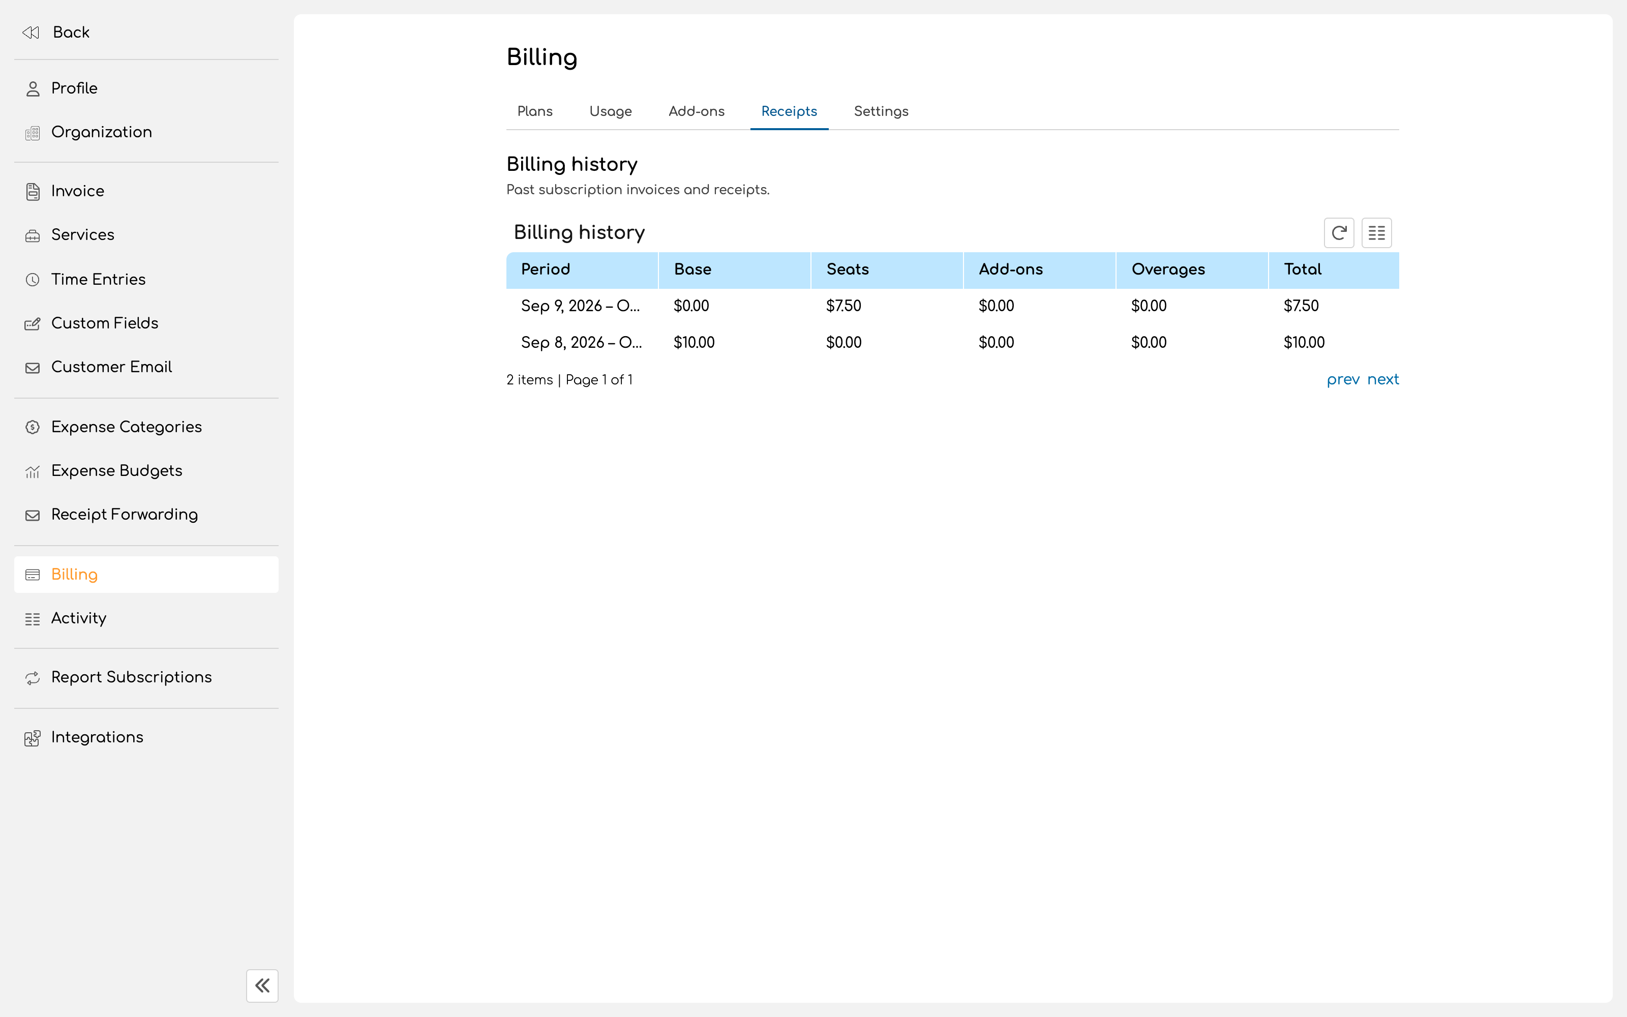The image size is (1627, 1017).
Task: Select the Sep 9, 2026 period row
Action: pos(953,306)
